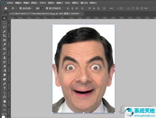The width and height of the screenshot is (156, 118).
Task: Activate the Hand tool
Action: (4, 101)
